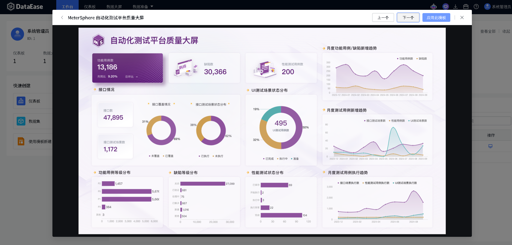The height and width of the screenshot is (245, 512).
Task: Open the AI robot assistant icon
Action: click(434, 7)
